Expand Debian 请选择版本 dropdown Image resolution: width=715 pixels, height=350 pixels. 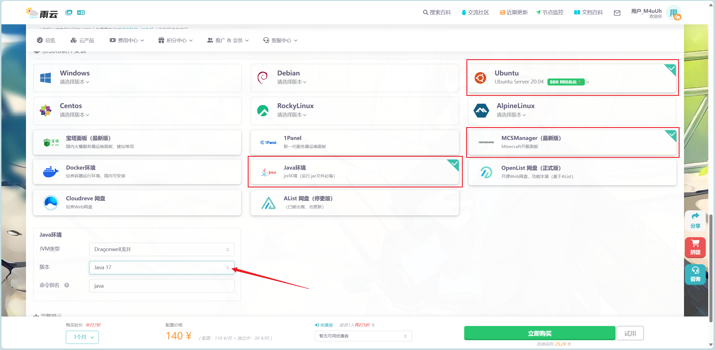(x=292, y=82)
